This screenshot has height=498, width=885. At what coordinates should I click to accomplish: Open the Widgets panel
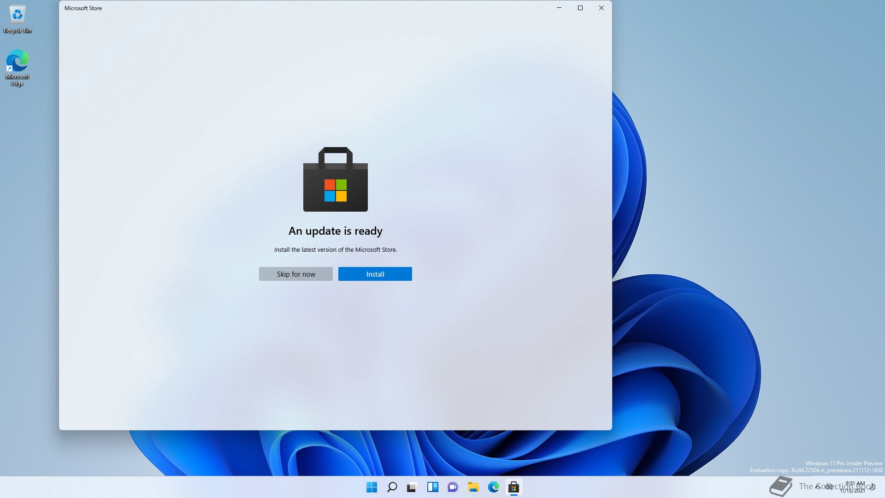point(432,487)
